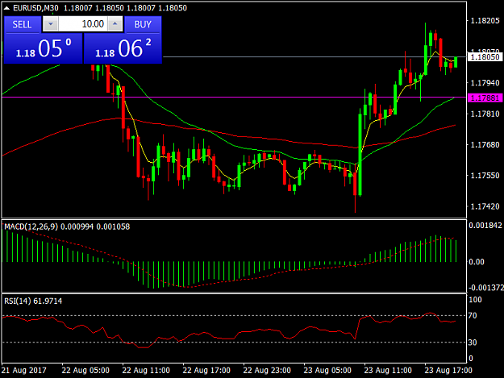Viewport: 504px width, 378px height.
Task: Click the 1.17420 price axis label
Action: (485, 206)
